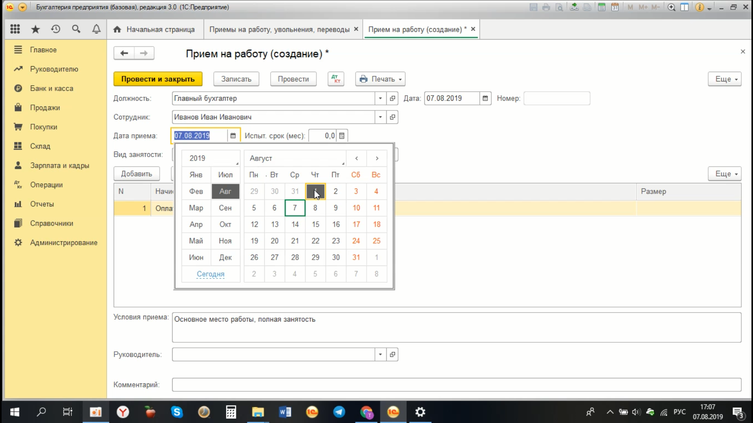The image size is (753, 423).
Task: Open the 'Печать' print menu
Action: pos(381,78)
